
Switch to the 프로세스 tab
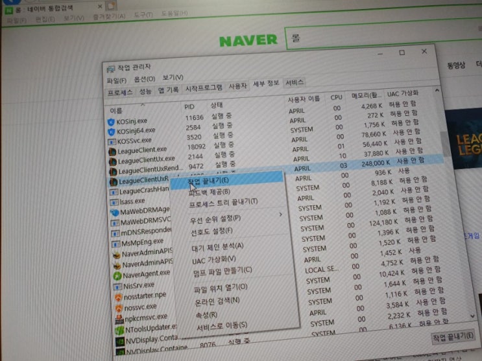click(120, 92)
